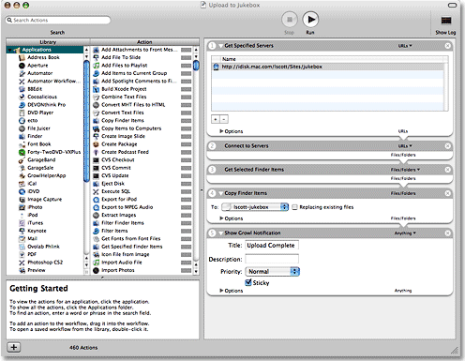Click the Action list scrollbar thumb
The height and width of the screenshot is (361, 465).
click(196, 66)
